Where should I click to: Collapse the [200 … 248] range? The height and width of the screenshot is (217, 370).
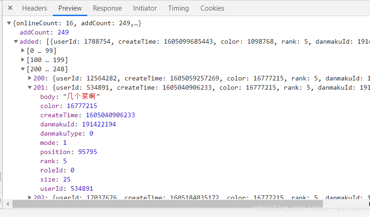(23, 69)
